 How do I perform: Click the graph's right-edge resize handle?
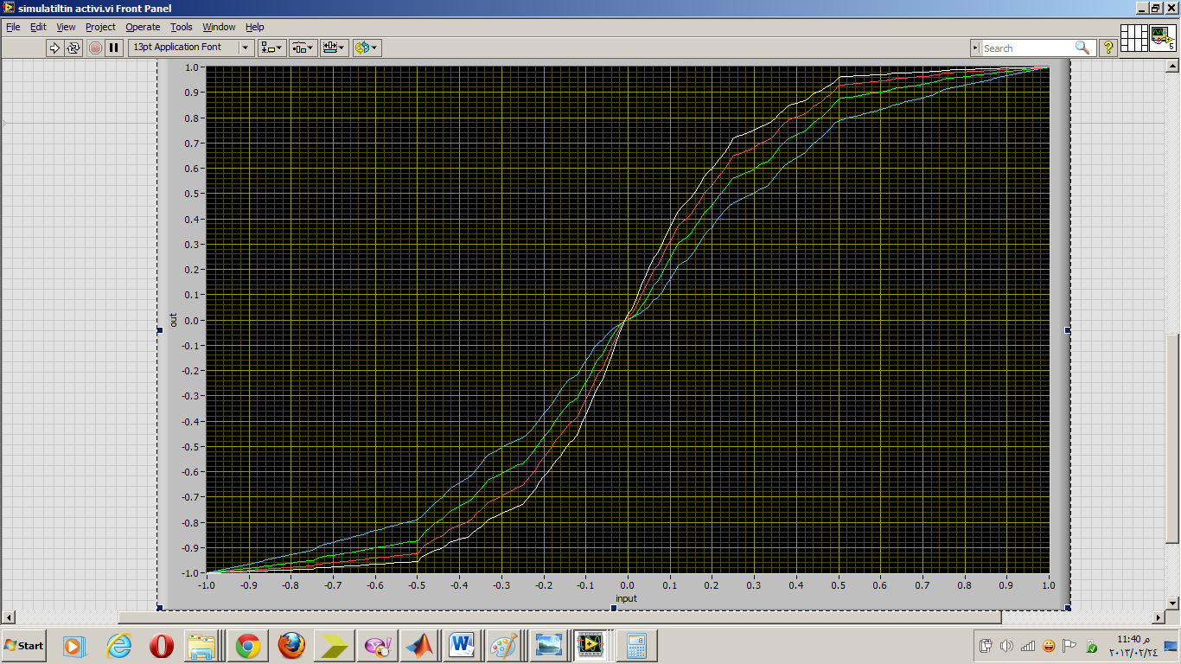coord(1068,330)
